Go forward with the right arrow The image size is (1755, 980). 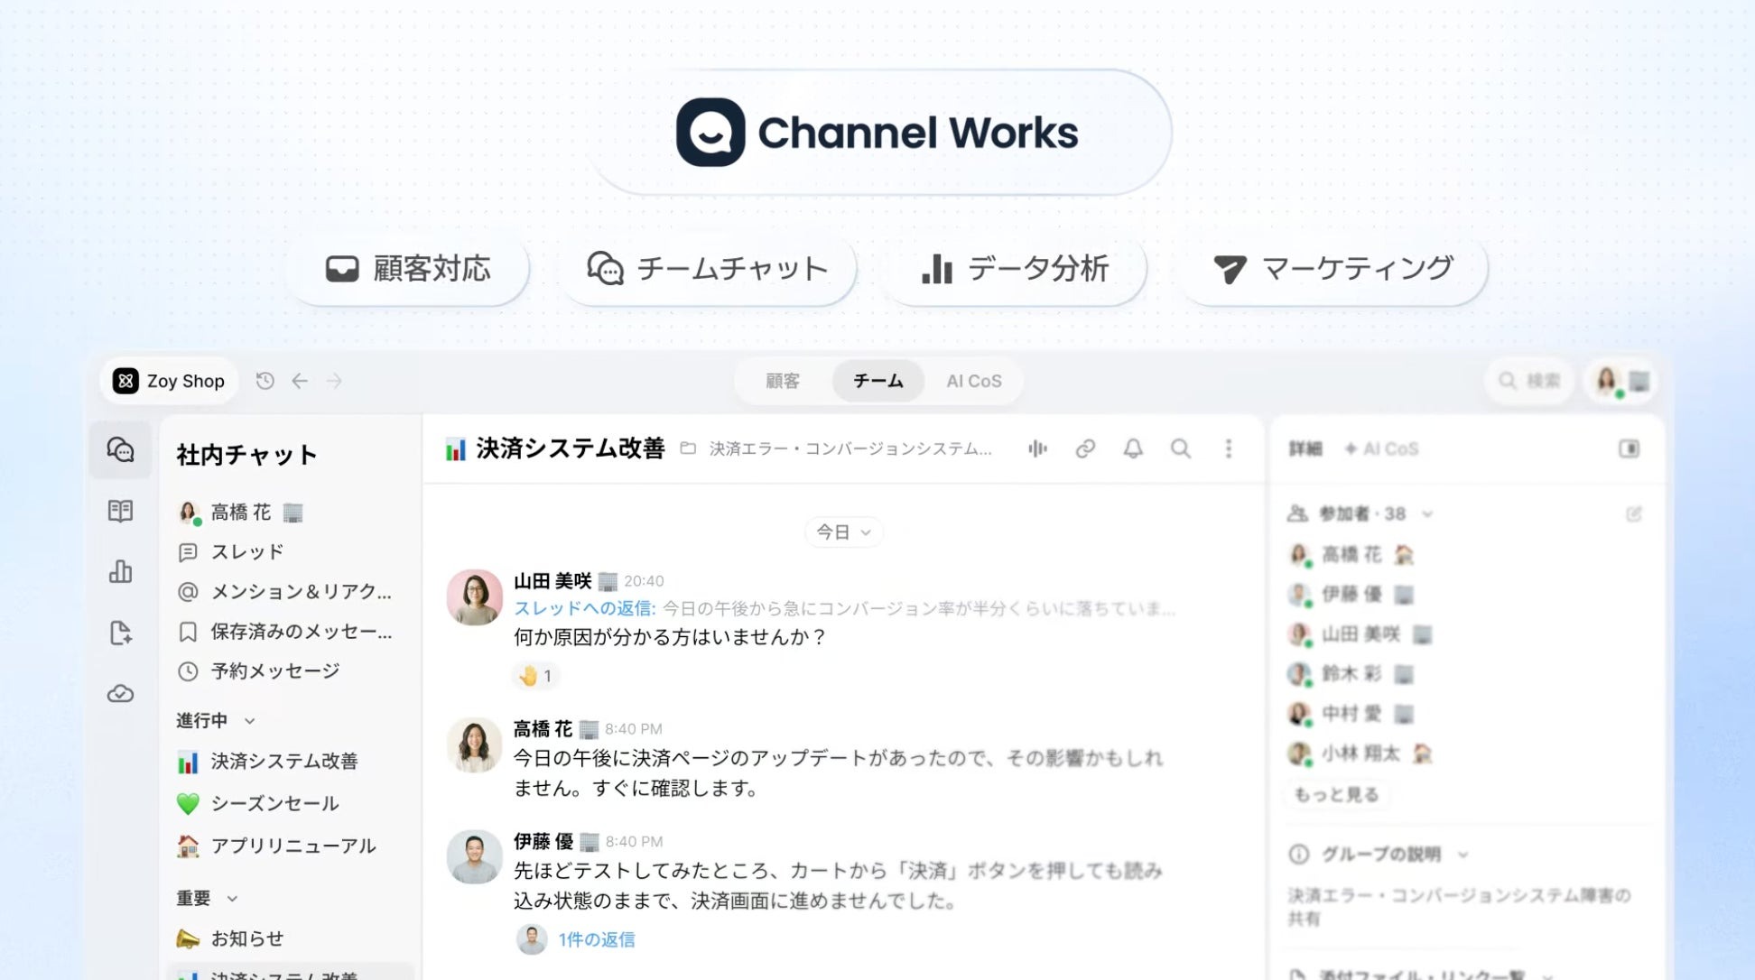click(x=334, y=381)
